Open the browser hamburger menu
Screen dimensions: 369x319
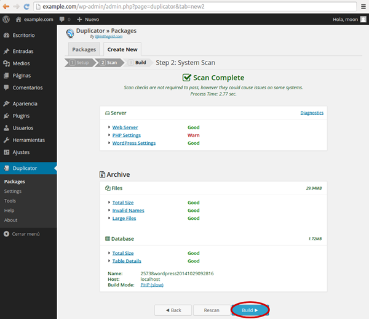click(363, 7)
